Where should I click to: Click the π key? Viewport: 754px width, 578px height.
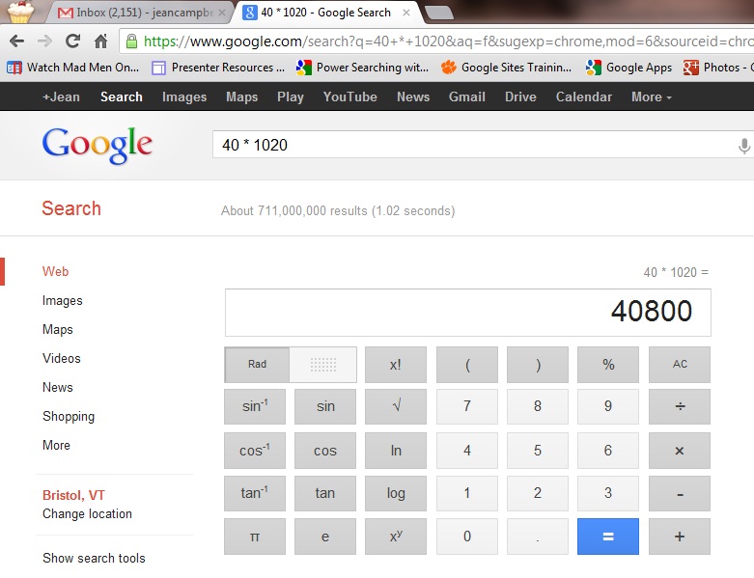(x=255, y=537)
